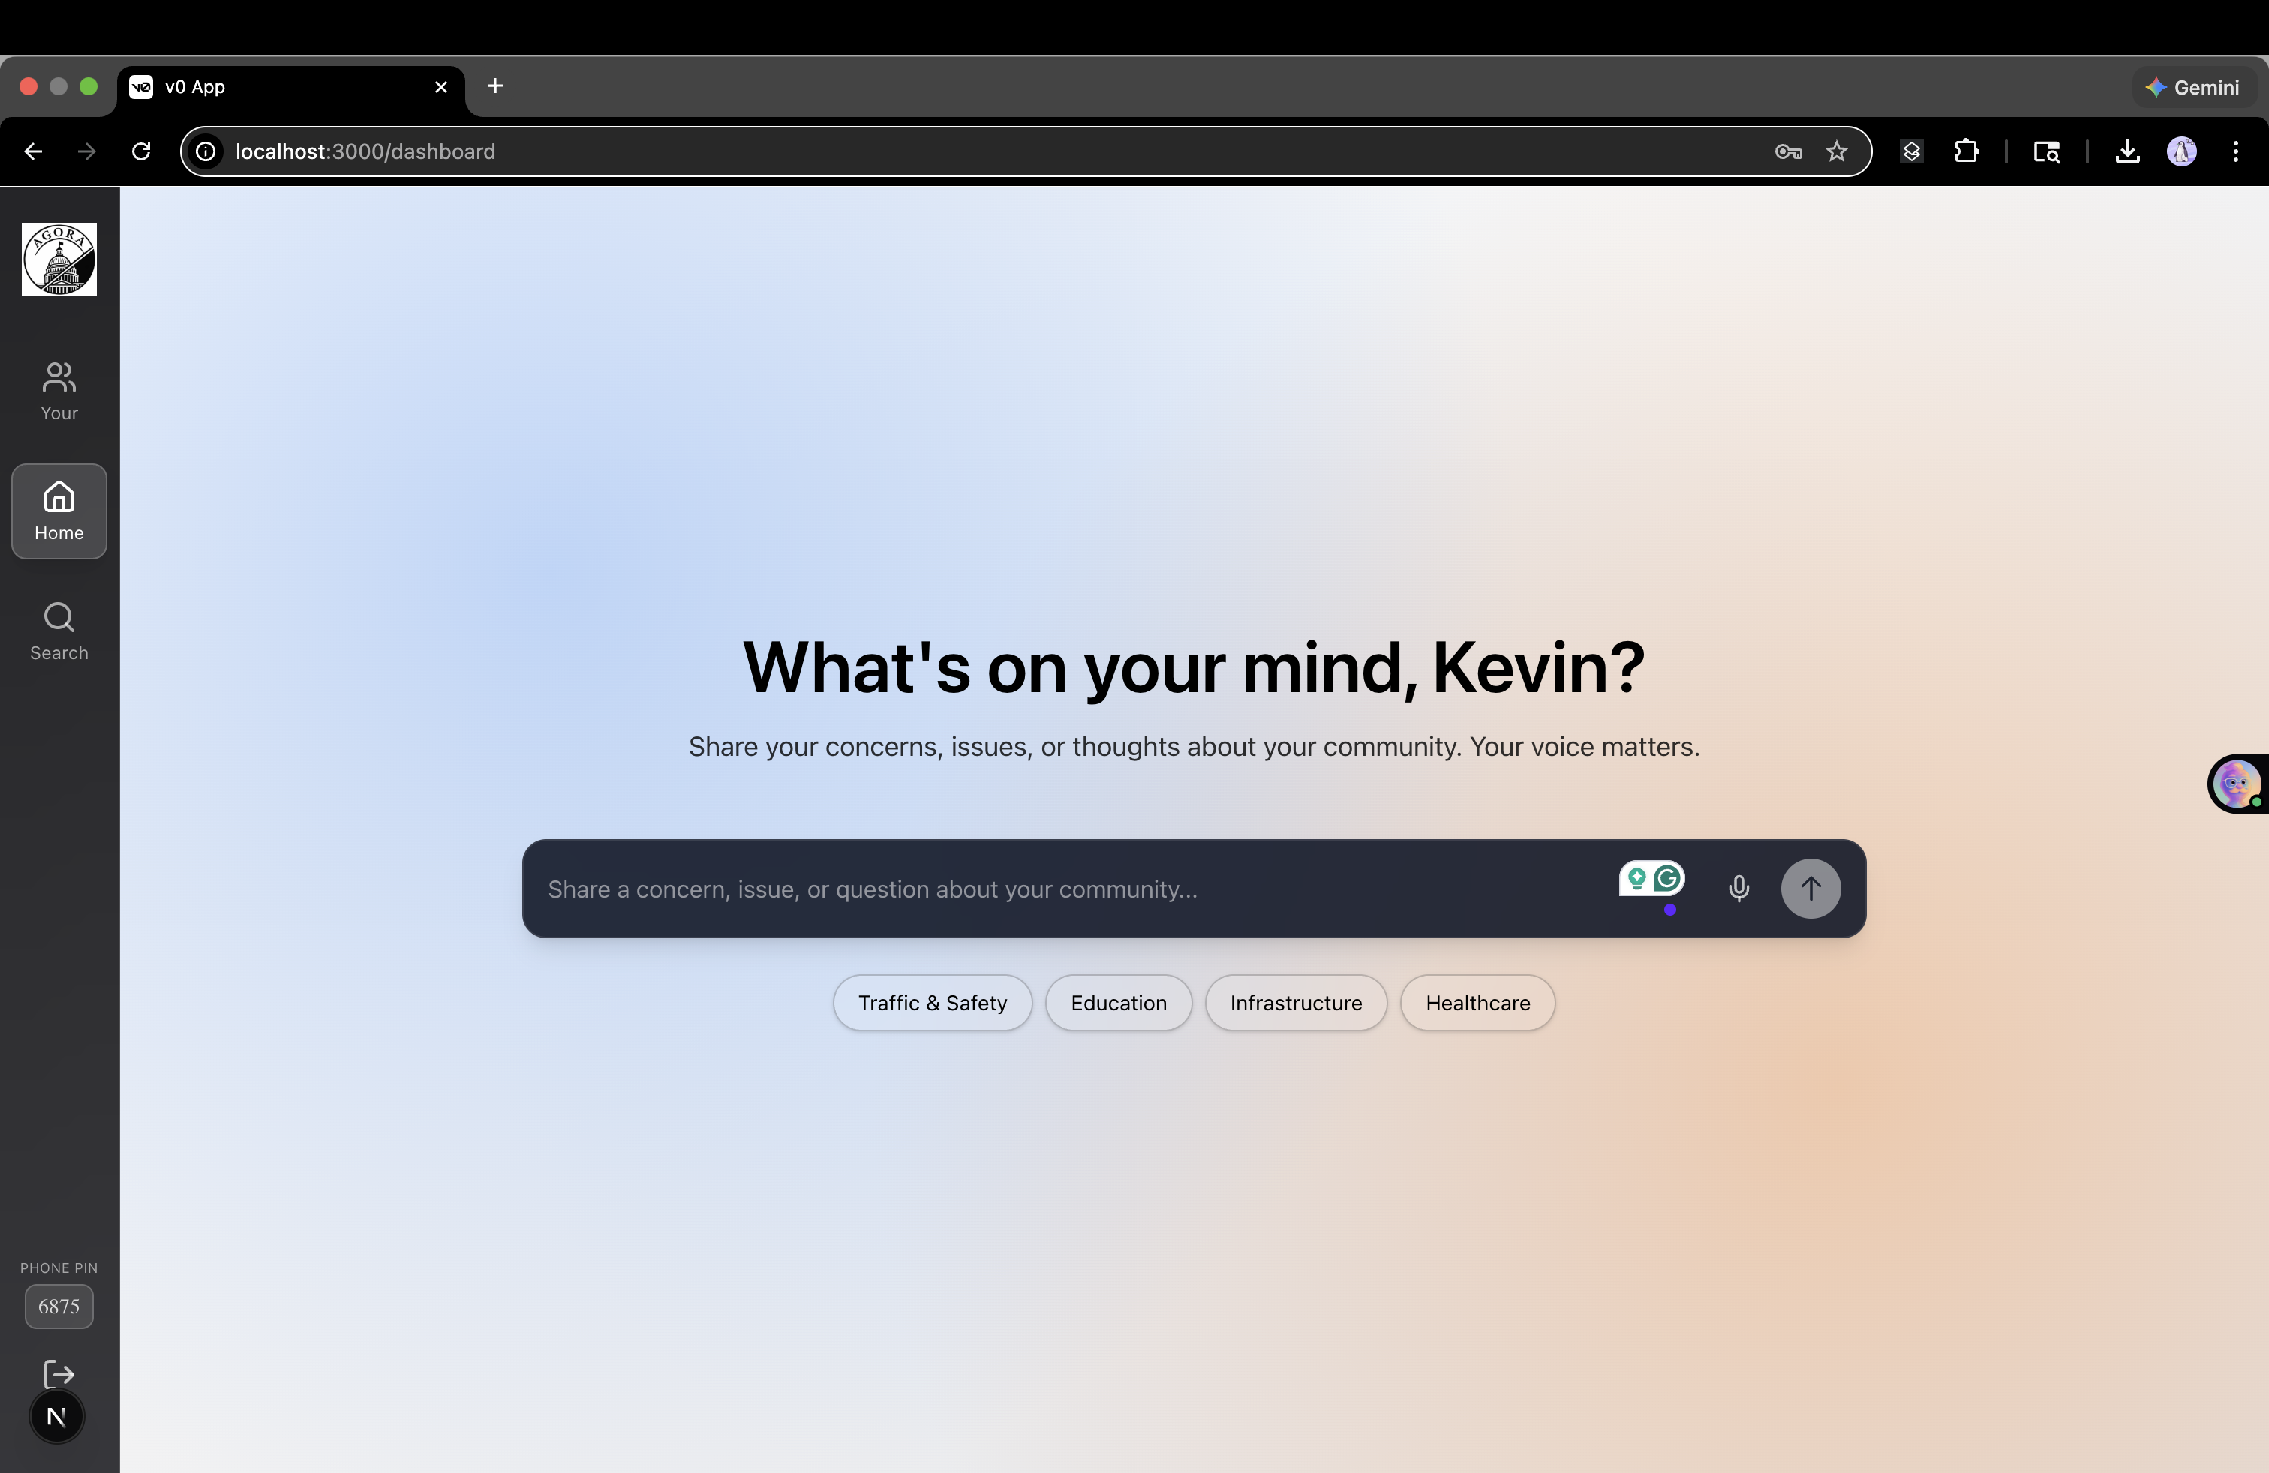This screenshot has height=1473, width=2269.
Task: Open the Chrome extensions puzzle icon
Action: click(1966, 151)
